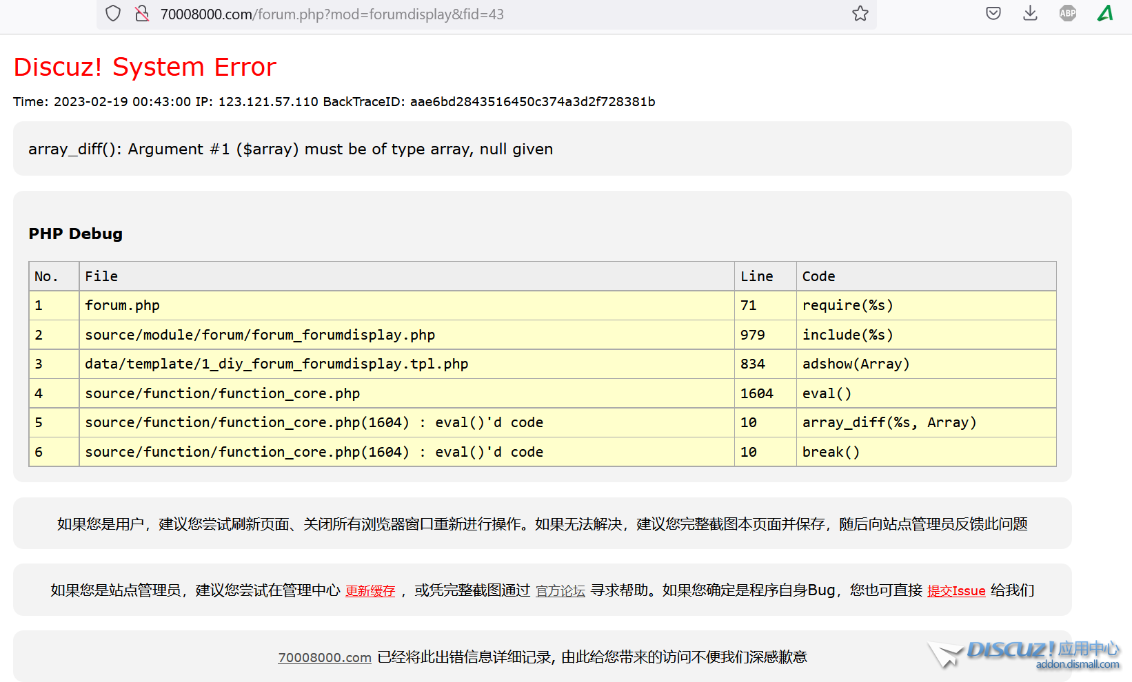Screen dimensions: 1132x682
Task: Bookmark this page with the star icon
Action: tap(860, 14)
